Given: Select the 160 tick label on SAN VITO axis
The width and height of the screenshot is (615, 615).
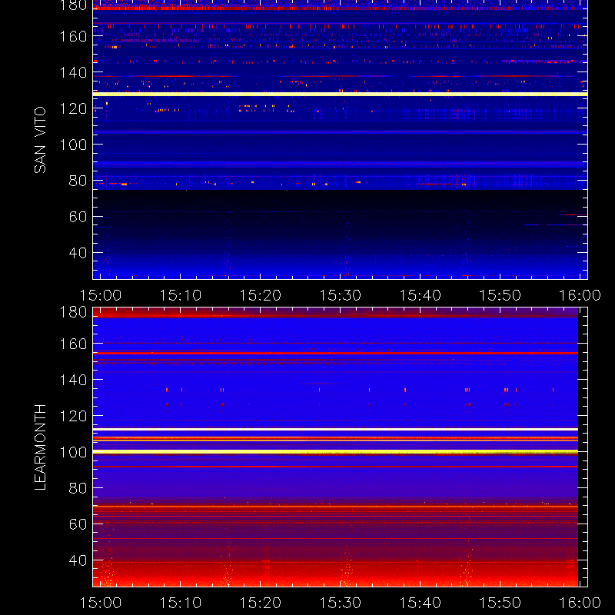Looking at the screenshot, I should click(73, 36).
